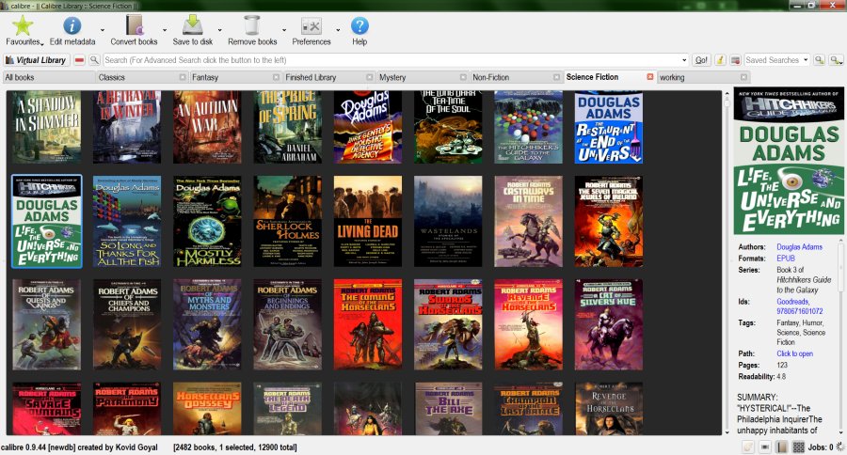
Task: Expand the Saved Searches dropdown
Action: coord(805,60)
